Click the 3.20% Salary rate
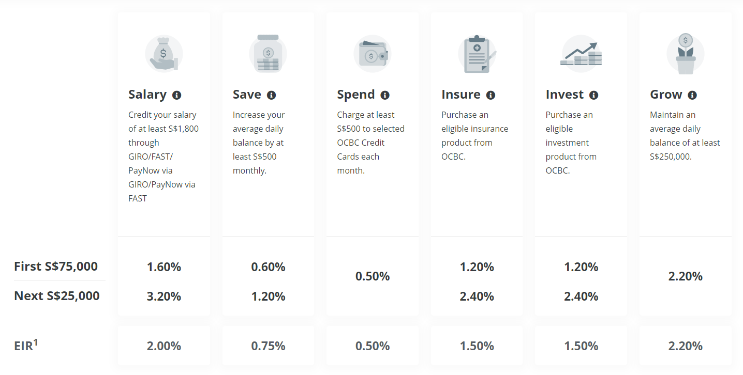The image size is (743, 375). click(164, 296)
